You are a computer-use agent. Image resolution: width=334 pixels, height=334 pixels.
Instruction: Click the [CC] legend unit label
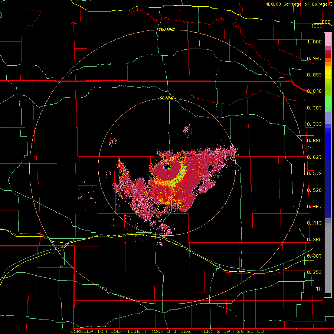pyautogui.click(x=317, y=26)
